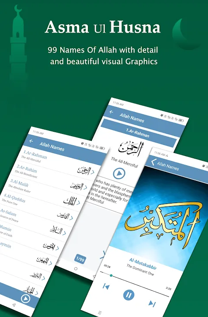Tap back arrow on Ar-Rahman detail screen
The height and width of the screenshot is (317, 208).
[x=111, y=112]
